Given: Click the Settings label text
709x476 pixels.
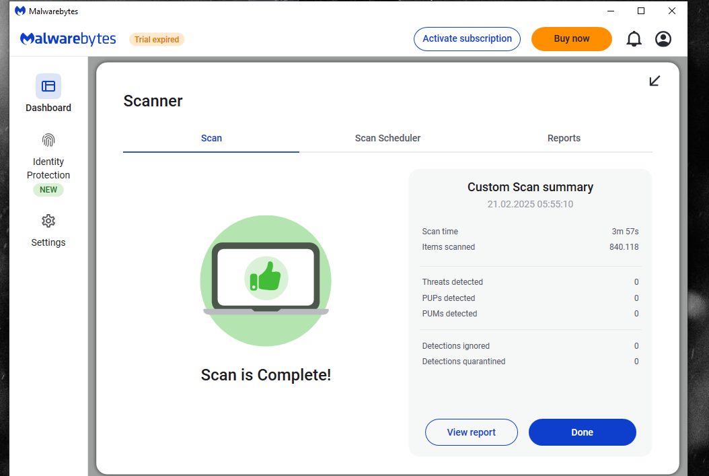Looking at the screenshot, I should point(48,242).
